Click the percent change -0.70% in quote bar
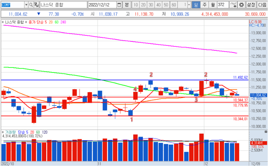The width and height of the screenshot is (268, 166). (77, 14)
